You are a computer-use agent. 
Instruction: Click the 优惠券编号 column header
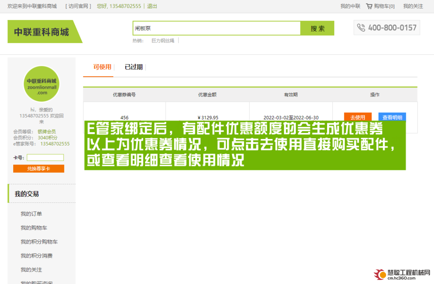124,95
